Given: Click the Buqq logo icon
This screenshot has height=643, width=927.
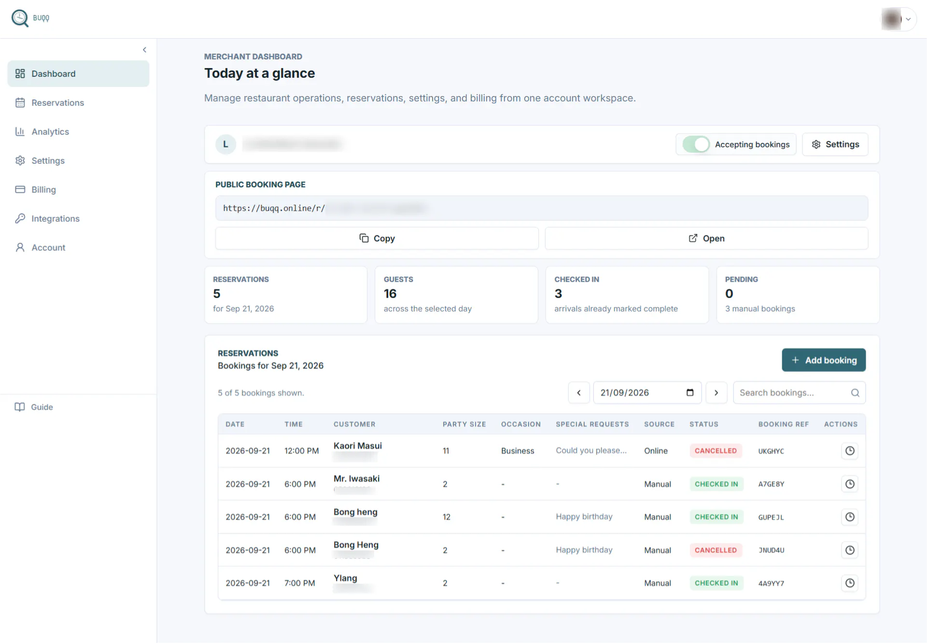Looking at the screenshot, I should click(x=20, y=18).
